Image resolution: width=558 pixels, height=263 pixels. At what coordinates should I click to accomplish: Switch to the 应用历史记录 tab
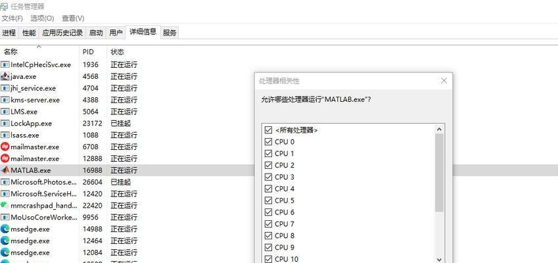point(62,33)
